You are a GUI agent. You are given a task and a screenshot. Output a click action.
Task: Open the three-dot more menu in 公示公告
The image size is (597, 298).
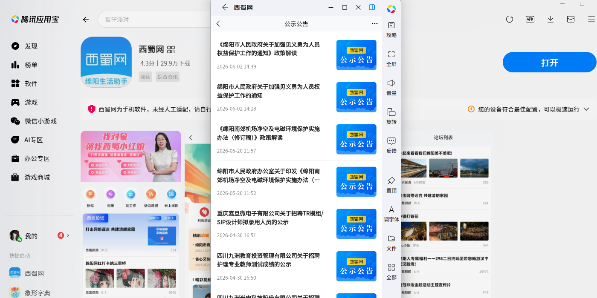374,24
